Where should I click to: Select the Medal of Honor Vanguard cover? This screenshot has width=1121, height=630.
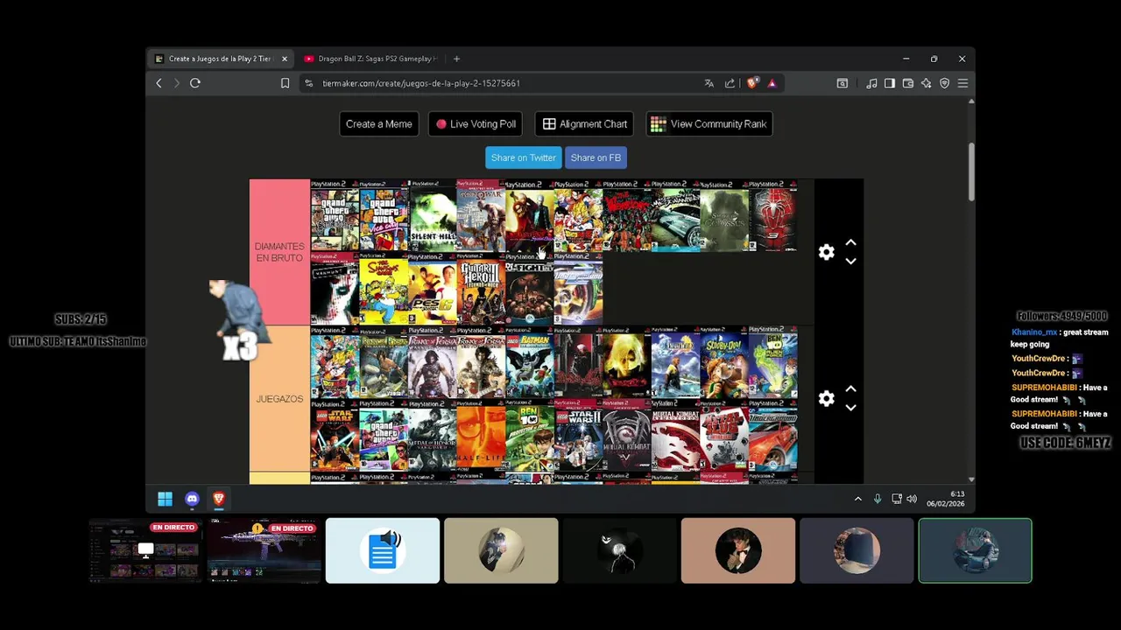coord(432,436)
